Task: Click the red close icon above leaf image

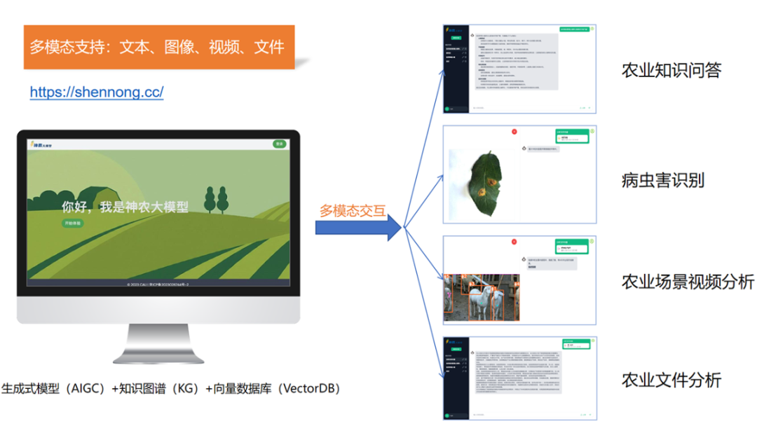Action: [x=514, y=131]
